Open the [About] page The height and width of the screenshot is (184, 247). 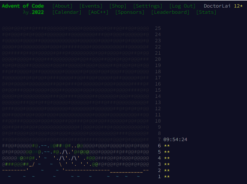62,6
